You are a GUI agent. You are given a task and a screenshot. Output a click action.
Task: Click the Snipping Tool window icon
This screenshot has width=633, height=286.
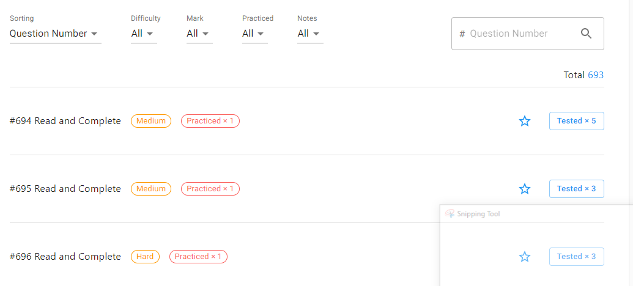(x=450, y=214)
